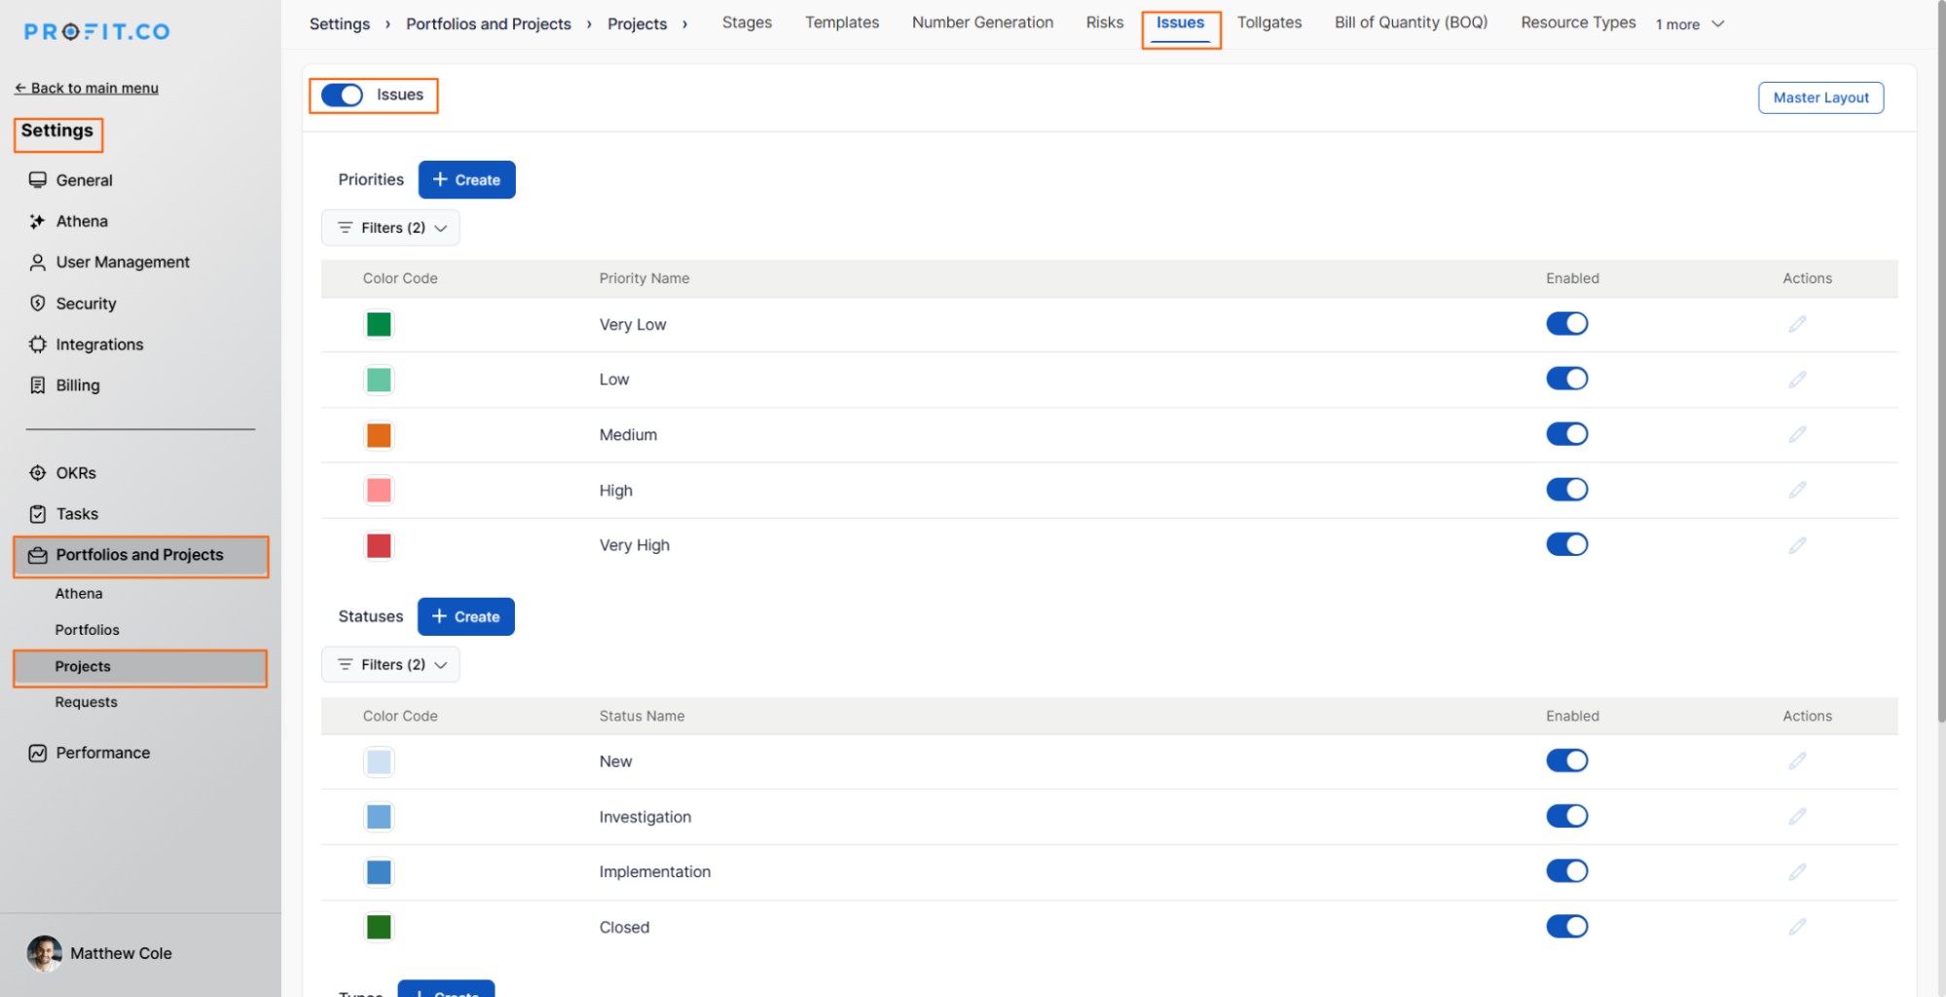Viewport: 1946px width, 997px height.
Task: Click the Very High red color swatch
Action: (x=379, y=546)
